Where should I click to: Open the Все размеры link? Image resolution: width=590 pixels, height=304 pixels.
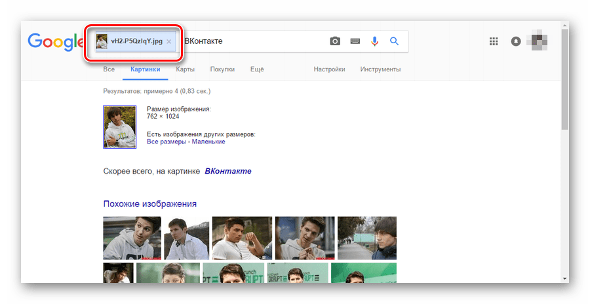[167, 142]
